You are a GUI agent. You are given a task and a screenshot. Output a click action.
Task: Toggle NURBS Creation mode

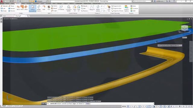click(39, 8)
